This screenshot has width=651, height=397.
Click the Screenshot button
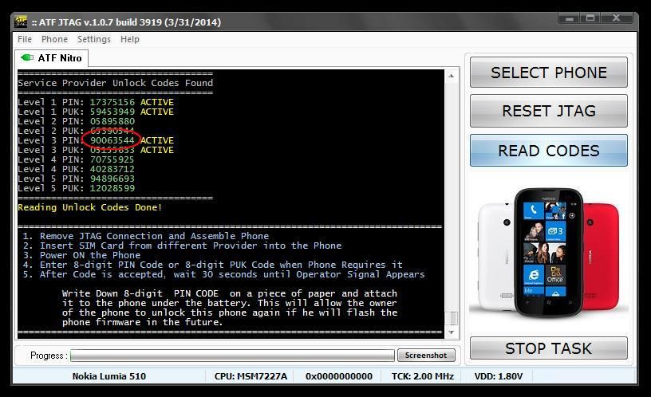[426, 355]
